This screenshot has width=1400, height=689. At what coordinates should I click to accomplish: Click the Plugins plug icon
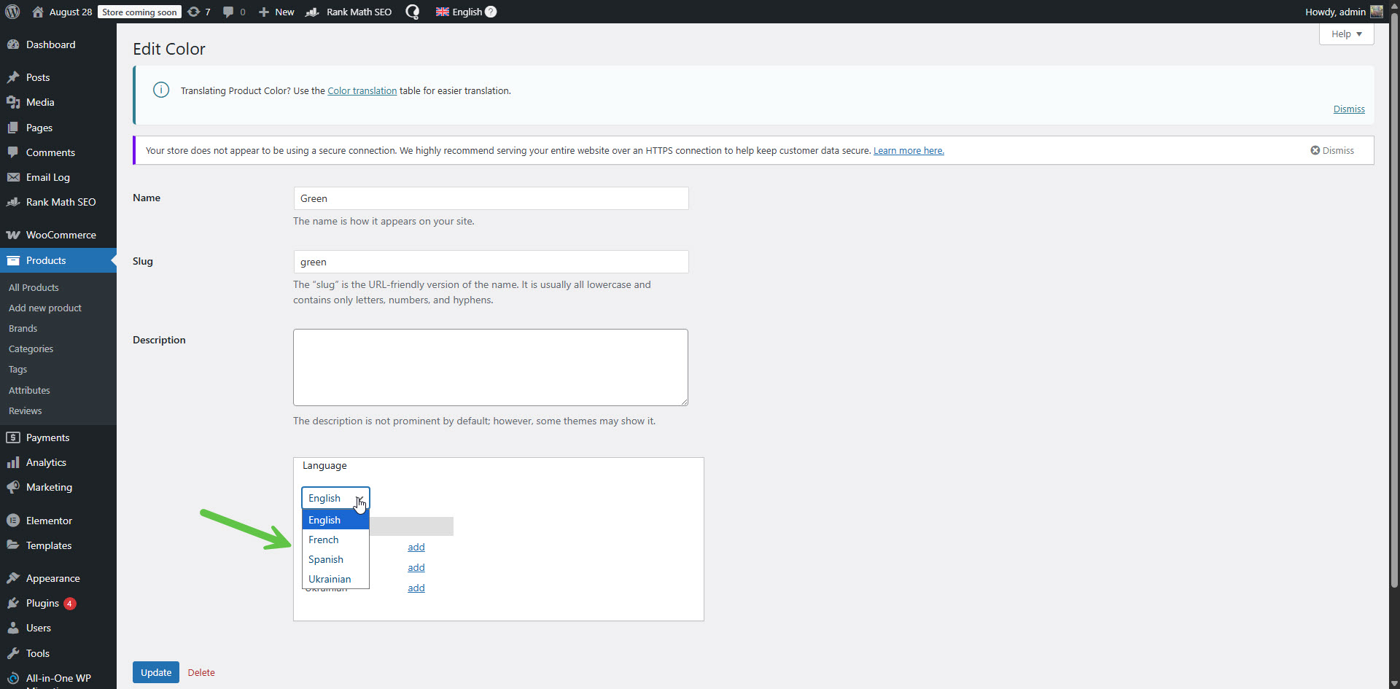(x=13, y=603)
